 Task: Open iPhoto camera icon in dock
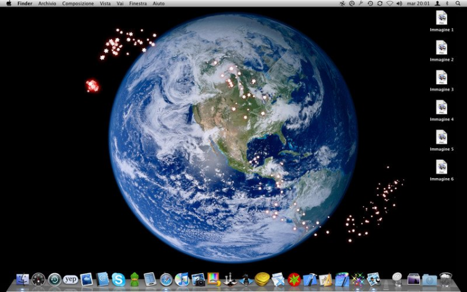[x=198, y=280]
